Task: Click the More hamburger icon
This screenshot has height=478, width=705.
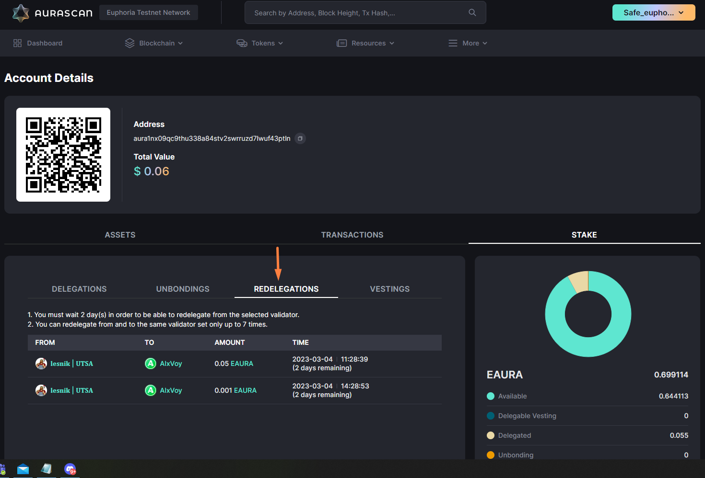Action: tap(453, 43)
